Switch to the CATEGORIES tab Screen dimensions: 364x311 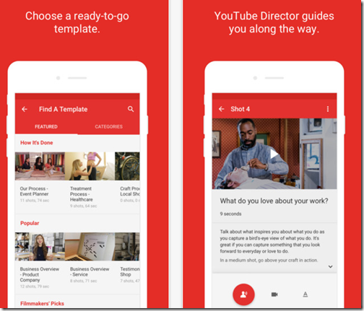(x=108, y=126)
